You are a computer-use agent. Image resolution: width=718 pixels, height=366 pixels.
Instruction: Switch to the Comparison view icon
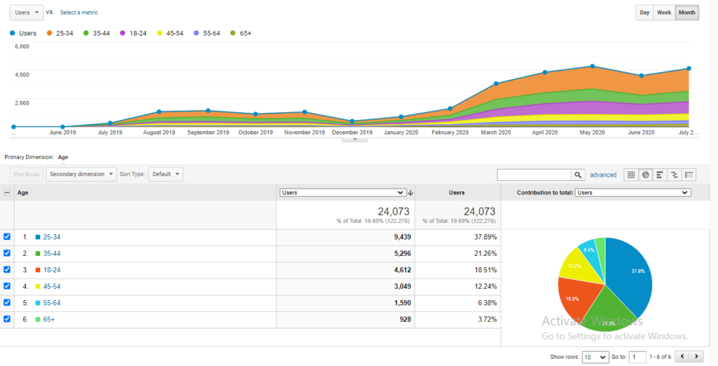(674, 175)
